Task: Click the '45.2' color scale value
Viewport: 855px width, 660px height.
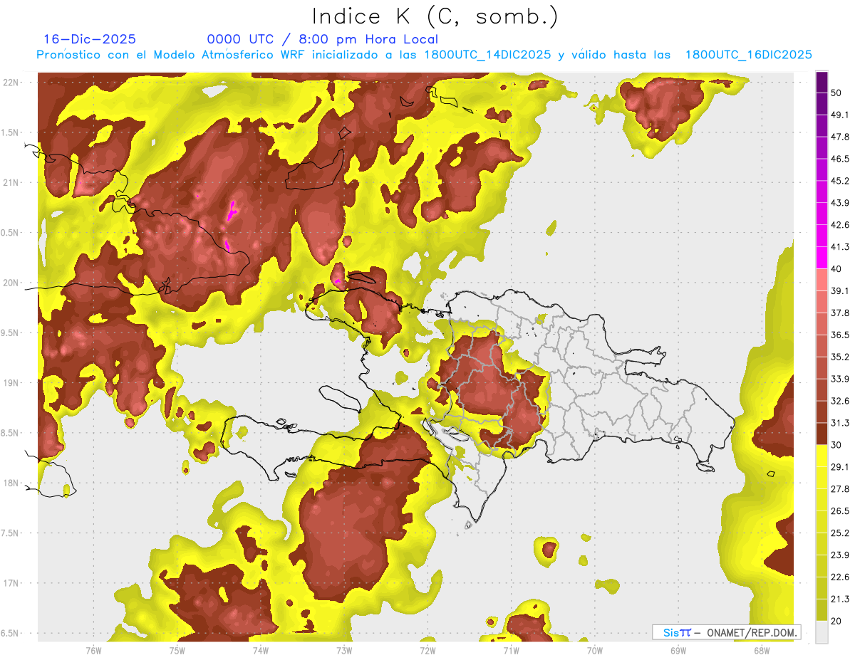Action: point(840,181)
